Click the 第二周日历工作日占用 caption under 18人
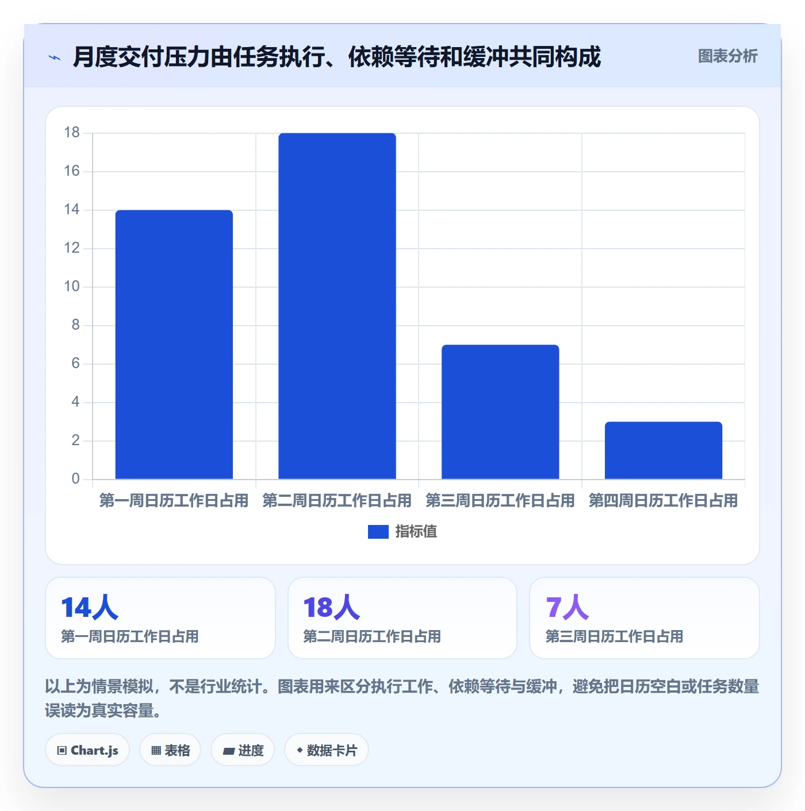Image resolution: width=805 pixels, height=811 pixels. (x=372, y=636)
